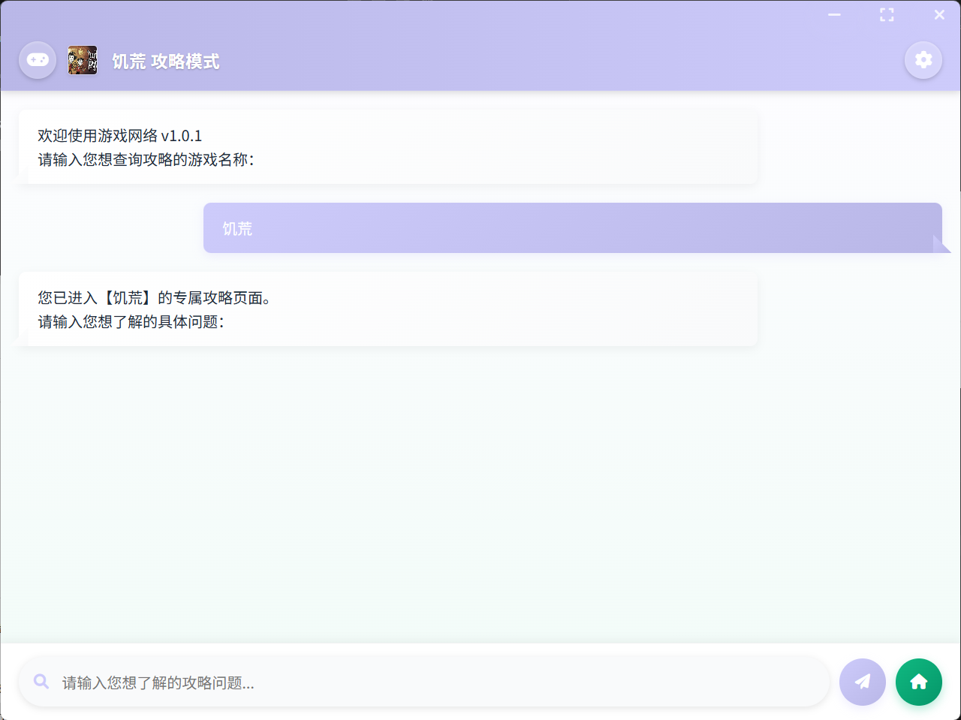Screen dimensions: 961x720
Task: Click the line 请输入您想查询攻略的游戏名称
Action: pos(146,160)
